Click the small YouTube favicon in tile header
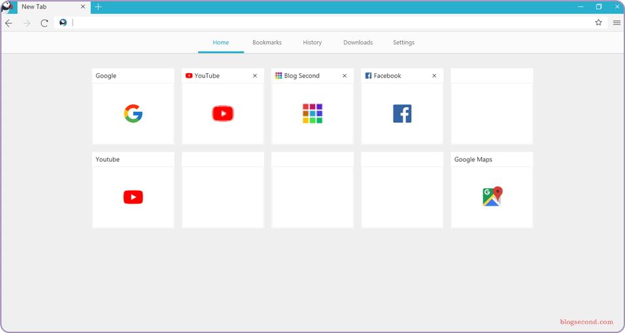 pyautogui.click(x=189, y=76)
